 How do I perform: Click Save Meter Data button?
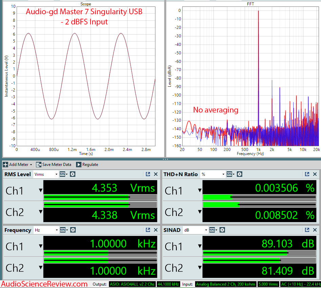(x=54, y=165)
